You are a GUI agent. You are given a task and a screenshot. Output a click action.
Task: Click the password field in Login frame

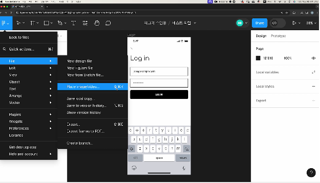coord(159,83)
